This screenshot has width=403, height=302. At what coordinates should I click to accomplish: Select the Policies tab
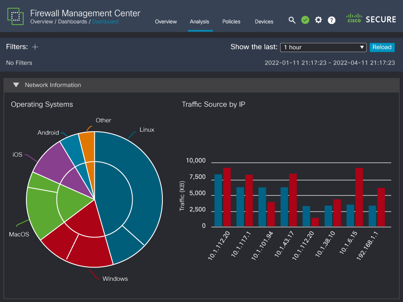pyautogui.click(x=231, y=21)
